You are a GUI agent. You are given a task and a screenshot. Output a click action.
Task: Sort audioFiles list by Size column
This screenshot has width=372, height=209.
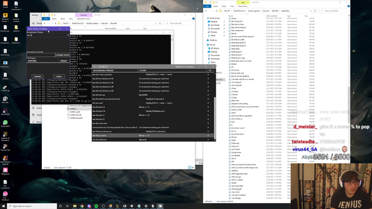coord(310,16)
